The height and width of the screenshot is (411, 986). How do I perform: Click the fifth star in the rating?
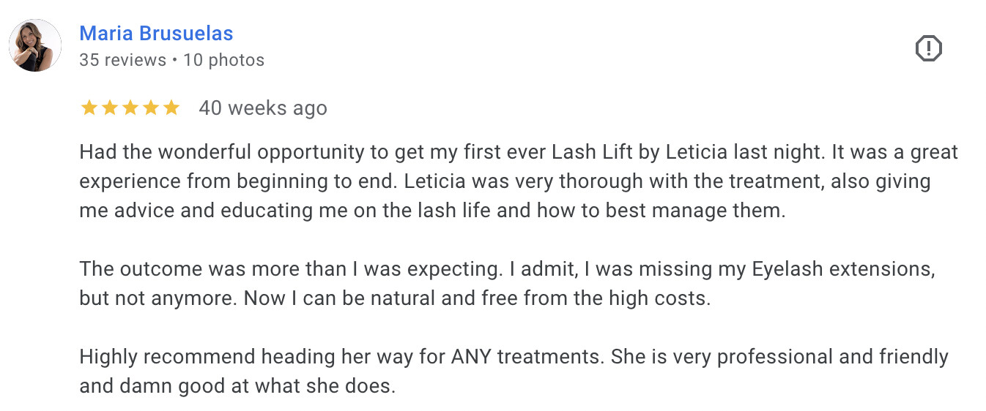(171, 108)
